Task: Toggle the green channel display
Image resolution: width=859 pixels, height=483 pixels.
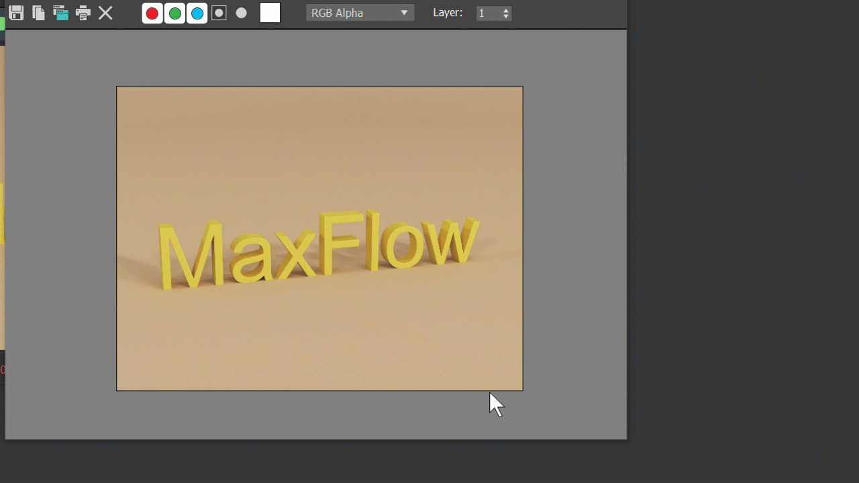Action: pos(174,13)
